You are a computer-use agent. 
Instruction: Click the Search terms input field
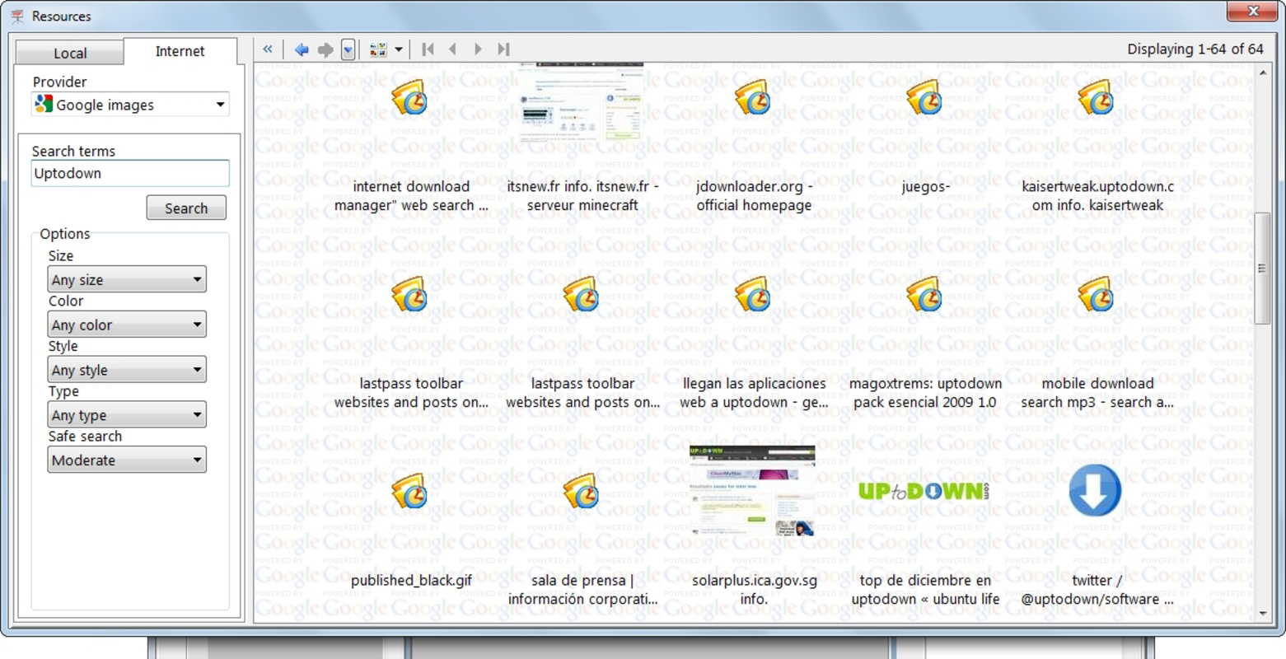(x=130, y=173)
